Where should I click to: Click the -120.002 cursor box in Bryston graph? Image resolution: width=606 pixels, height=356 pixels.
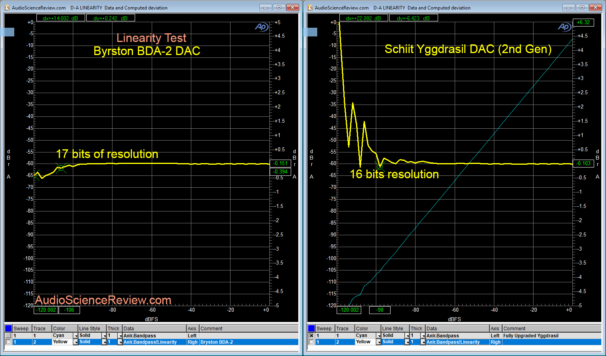click(x=46, y=310)
